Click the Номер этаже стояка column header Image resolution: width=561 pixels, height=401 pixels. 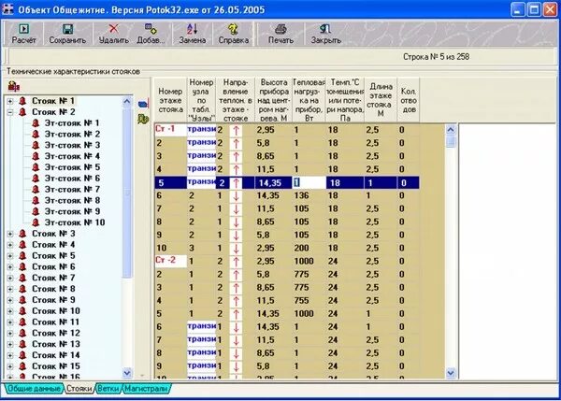pyautogui.click(x=170, y=100)
